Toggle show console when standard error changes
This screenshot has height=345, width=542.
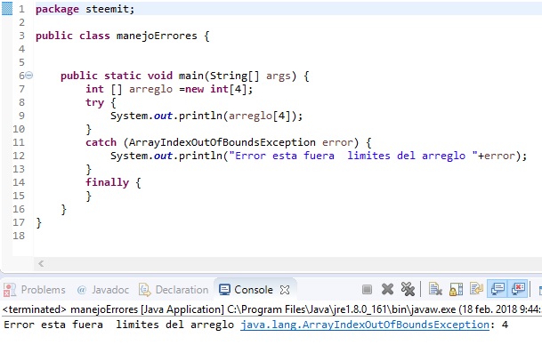518,289
